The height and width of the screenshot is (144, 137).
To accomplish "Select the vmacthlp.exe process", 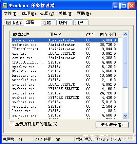I will pyautogui.click(x=65, y=107).
